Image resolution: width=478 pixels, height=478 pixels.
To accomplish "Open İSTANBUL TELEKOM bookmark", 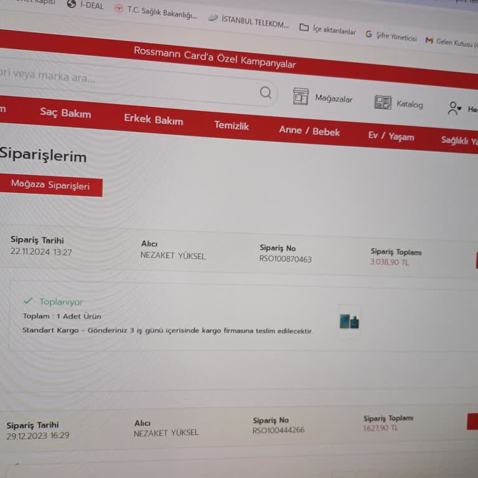I will click(x=248, y=21).
